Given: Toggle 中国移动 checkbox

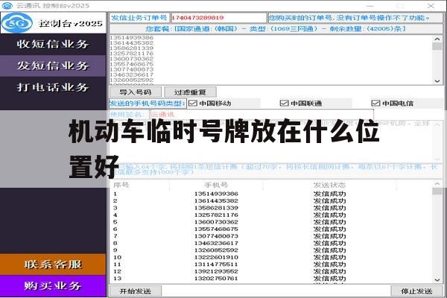Looking at the screenshot, I should (193, 104).
